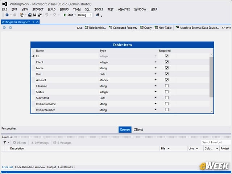Toggle the 0 Warnings filter
This screenshot has width=232, height=174.
(40, 142)
